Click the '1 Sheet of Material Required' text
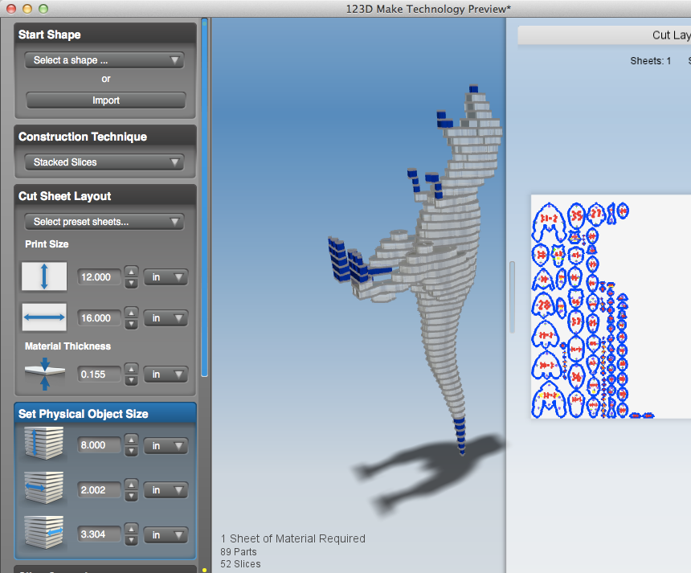Viewport: 691px width, 573px height. coord(293,538)
